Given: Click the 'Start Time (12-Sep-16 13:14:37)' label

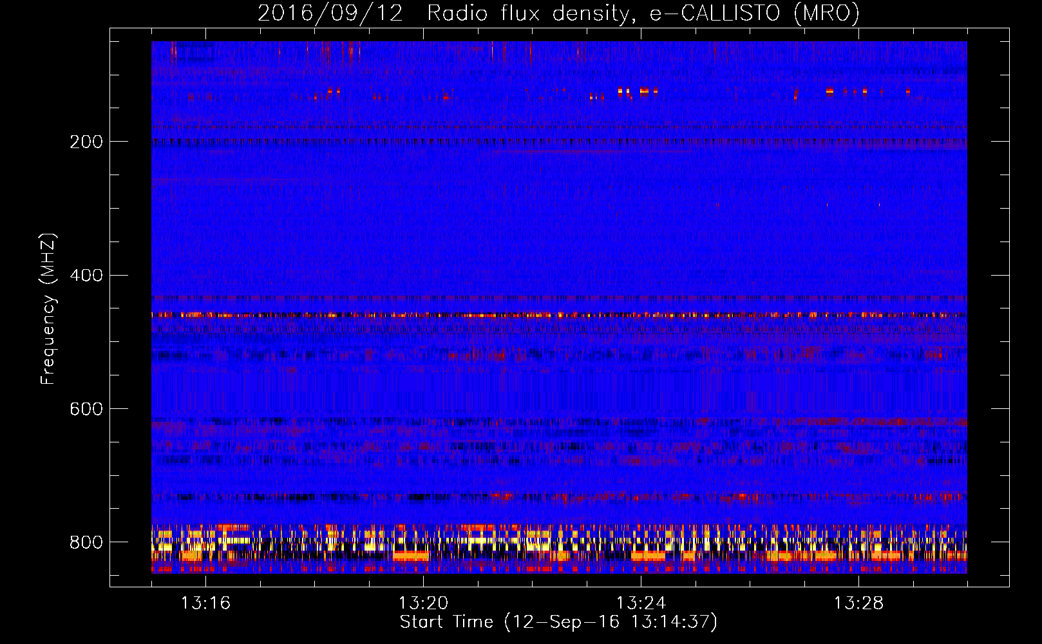Looking at the screenshot, I should point(558,622).
